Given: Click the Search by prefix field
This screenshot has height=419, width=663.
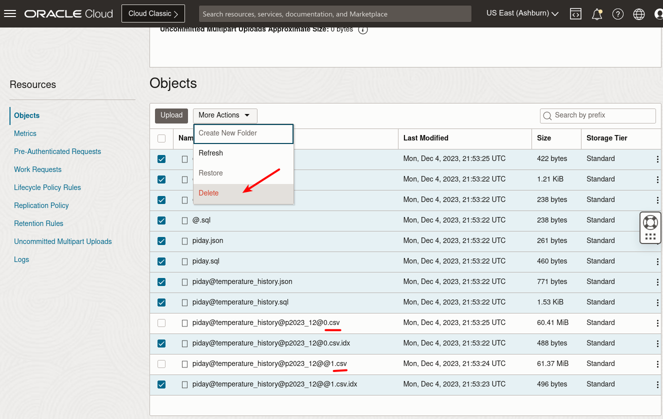Looking at the screenshot, I should (597, 115).
